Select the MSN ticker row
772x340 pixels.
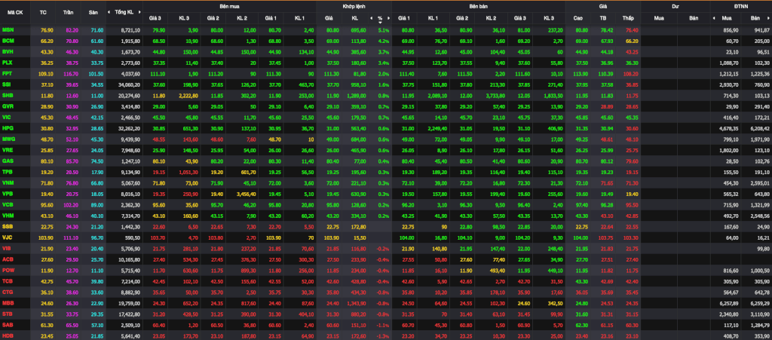click(386, 30)
